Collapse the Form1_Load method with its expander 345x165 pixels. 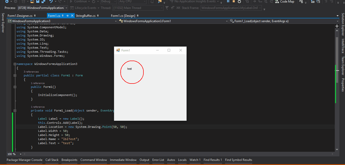click(15, 110)
